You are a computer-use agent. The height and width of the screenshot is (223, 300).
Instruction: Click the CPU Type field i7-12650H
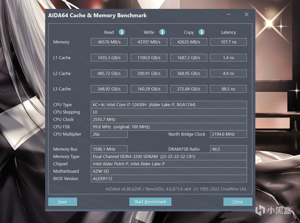169,105
